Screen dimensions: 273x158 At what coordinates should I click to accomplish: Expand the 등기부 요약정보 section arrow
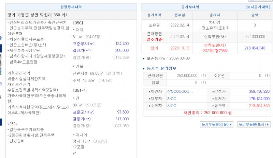click(144, 68)
